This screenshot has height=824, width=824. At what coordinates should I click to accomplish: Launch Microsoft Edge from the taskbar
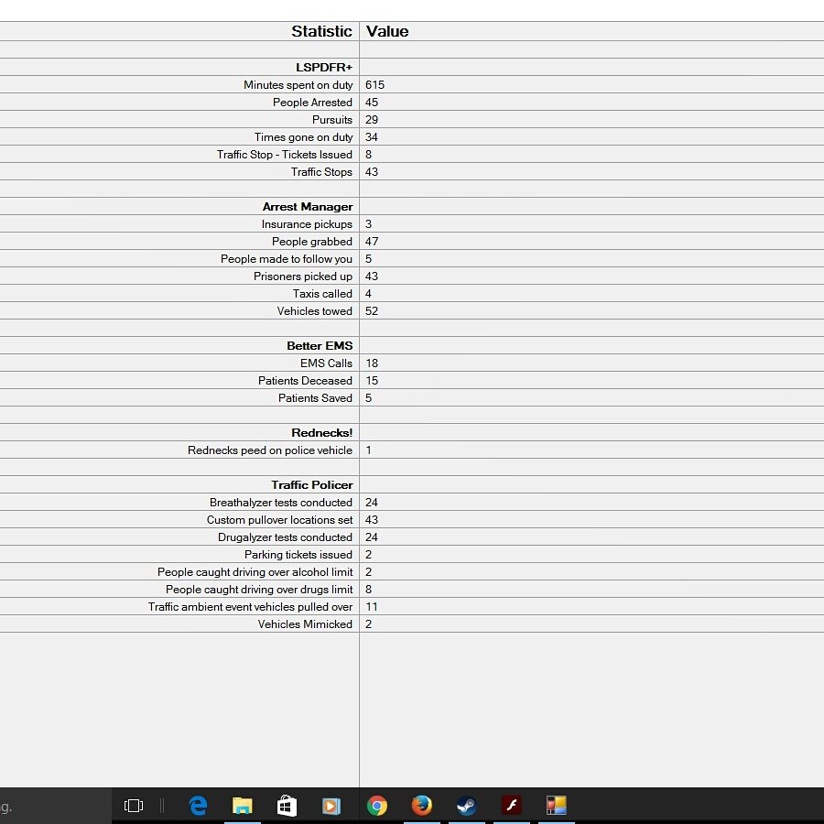[x=198, y=806]
